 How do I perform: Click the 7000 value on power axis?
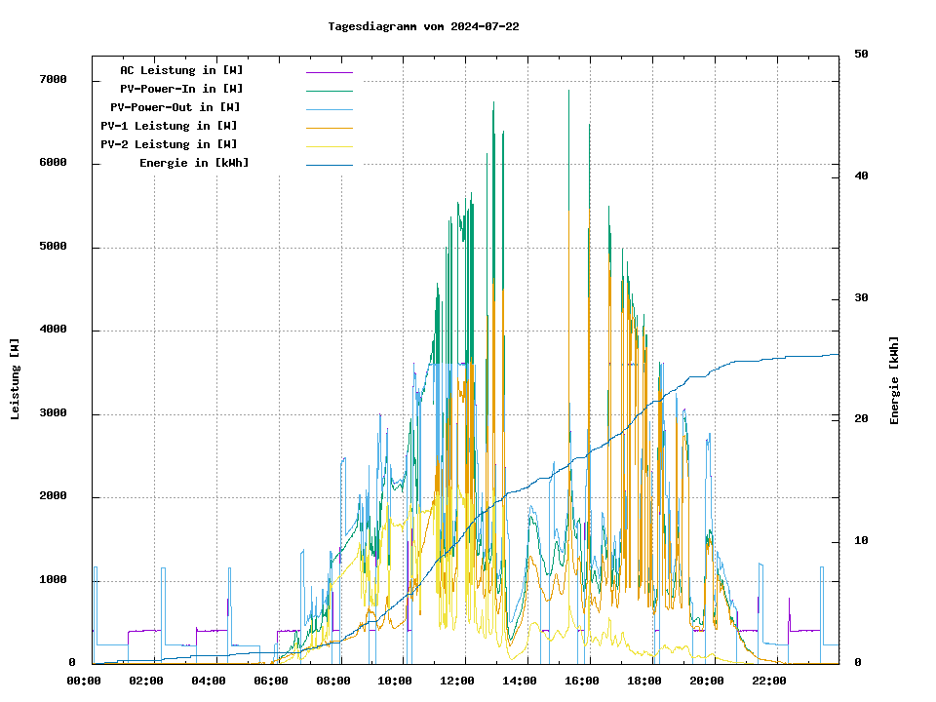(x=53, y=80)
